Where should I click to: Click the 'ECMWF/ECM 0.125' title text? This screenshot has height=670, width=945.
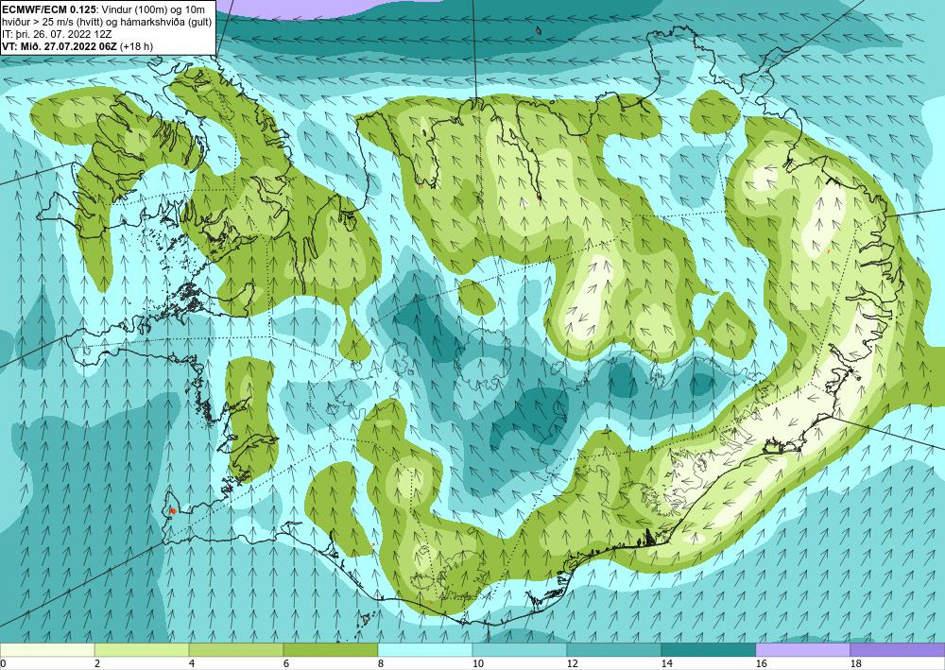tap(50, 9)
